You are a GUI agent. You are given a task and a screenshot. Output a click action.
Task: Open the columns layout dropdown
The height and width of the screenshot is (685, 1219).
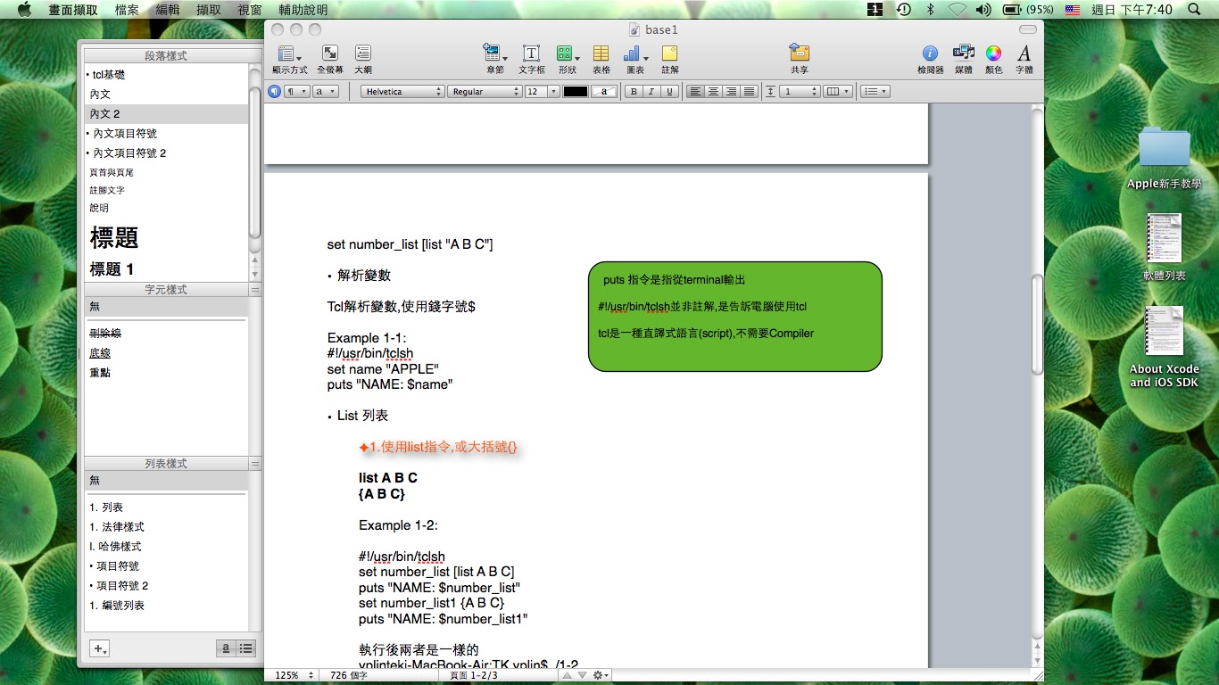[837, 91]
